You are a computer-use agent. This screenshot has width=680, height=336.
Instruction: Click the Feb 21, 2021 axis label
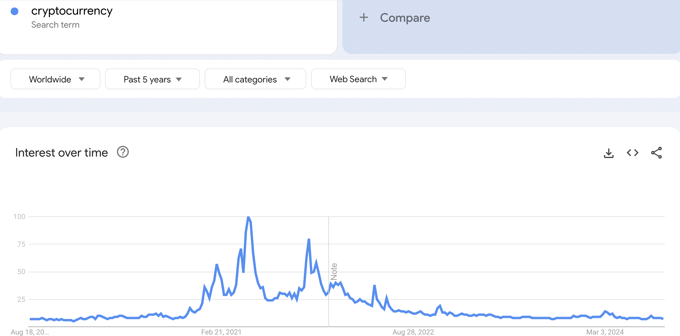coord(221,332)
